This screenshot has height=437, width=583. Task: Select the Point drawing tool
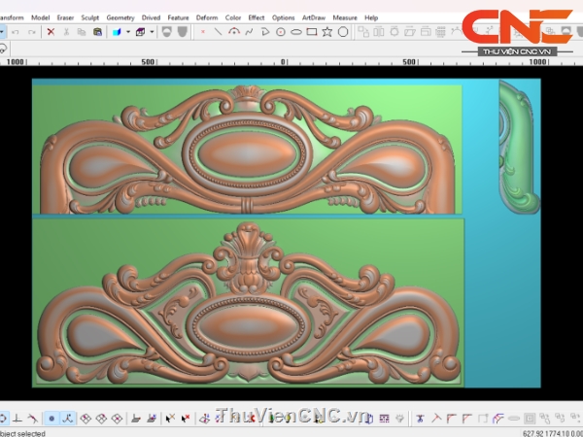pos(202,32)
